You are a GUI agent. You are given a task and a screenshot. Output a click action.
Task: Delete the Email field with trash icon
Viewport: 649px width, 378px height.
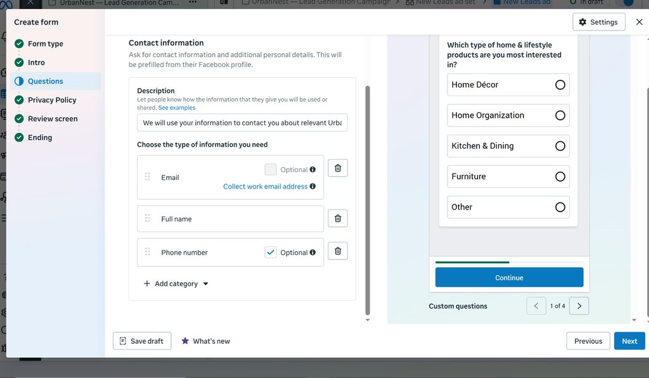pyautogui.click(x=338, y=168)
